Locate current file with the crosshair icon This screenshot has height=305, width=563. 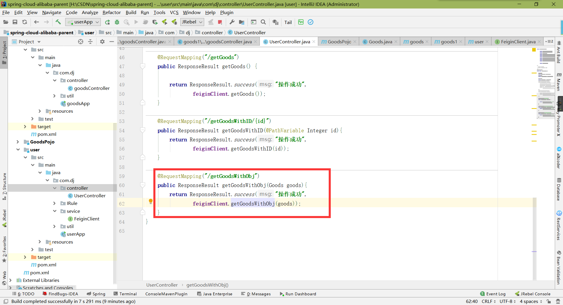point(81,42)
